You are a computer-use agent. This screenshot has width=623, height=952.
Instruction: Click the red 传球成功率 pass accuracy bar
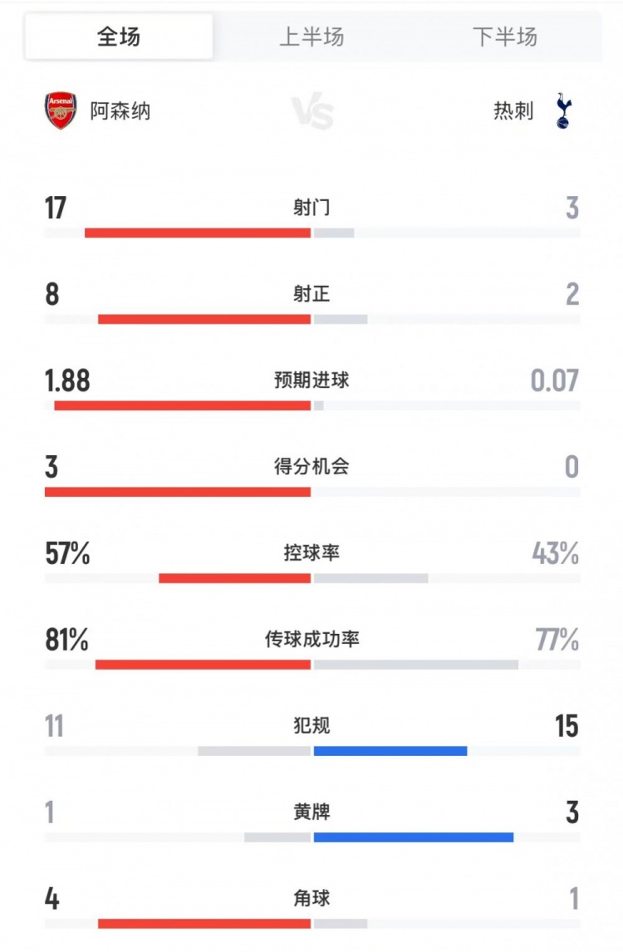[204, 665]
